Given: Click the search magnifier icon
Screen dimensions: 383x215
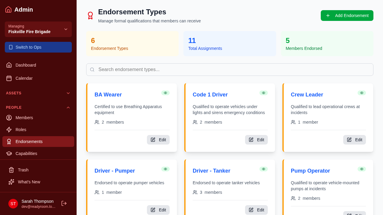Looking at the screenshot, I should (92, 70).
